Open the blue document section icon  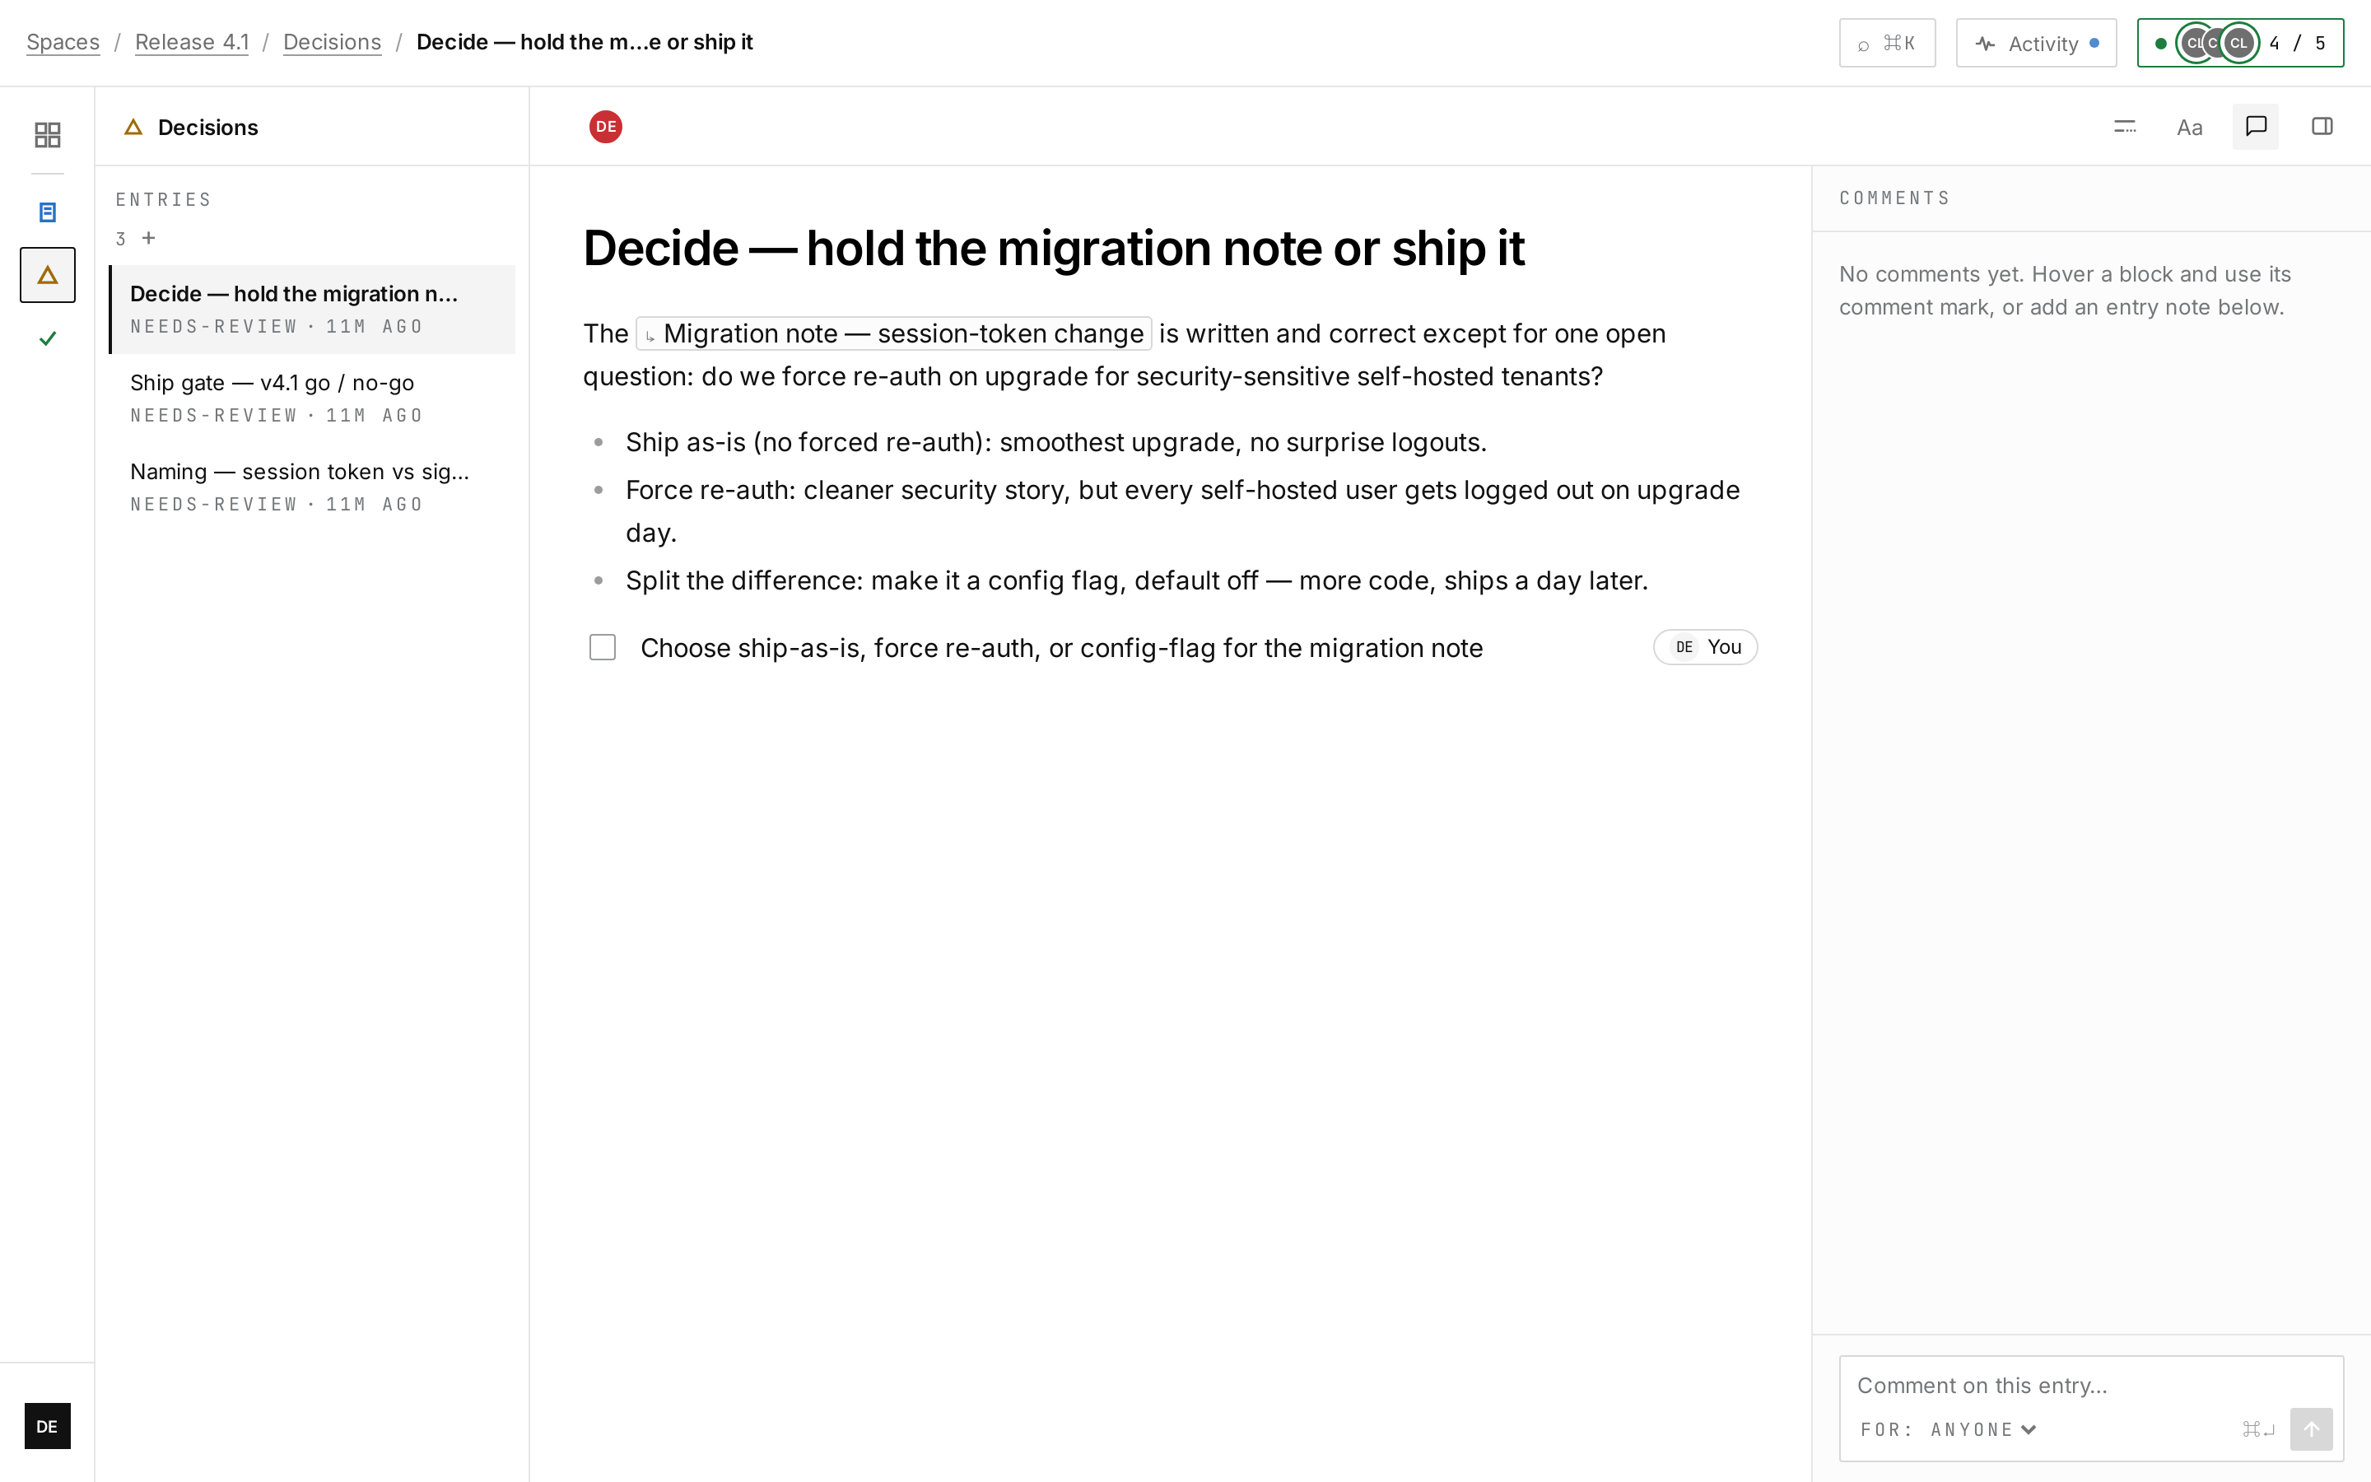(x=47, y=212)
